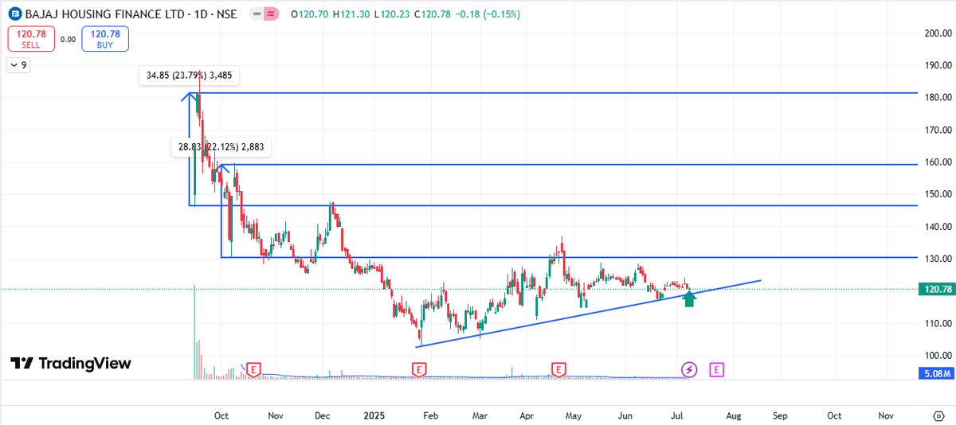Click the 34.85 (23.79%) measurement label
Viewport: 956px width, 425px height.
(x=189, y=76)
